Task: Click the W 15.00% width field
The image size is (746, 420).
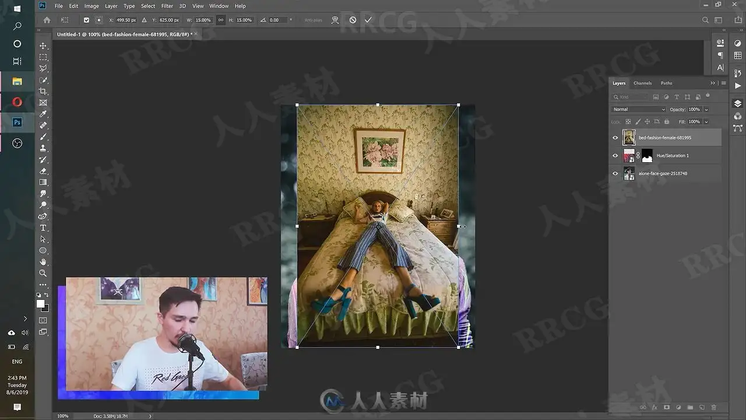Action: 203,20
